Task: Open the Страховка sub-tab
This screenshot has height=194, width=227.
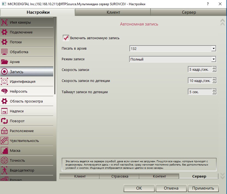Action: pos(120,176)
